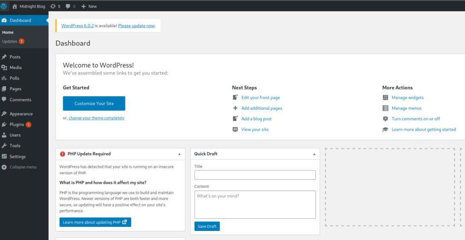Viewport: 465px width, 240px height.
Task: Click the Quick Draft Title field
Action: click(x=255, y=175)
